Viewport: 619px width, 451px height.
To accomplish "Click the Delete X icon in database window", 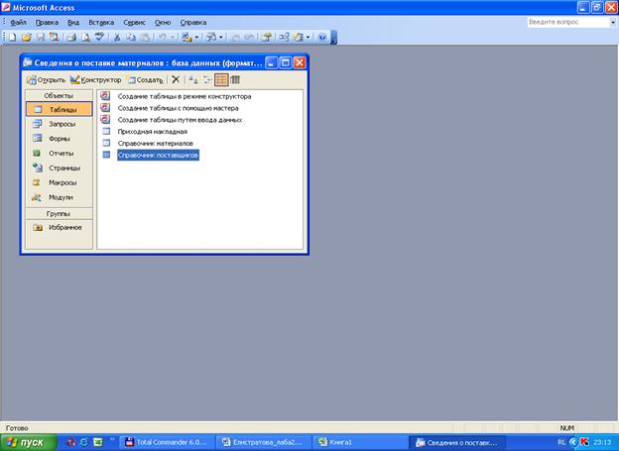I will pos(176,79).
